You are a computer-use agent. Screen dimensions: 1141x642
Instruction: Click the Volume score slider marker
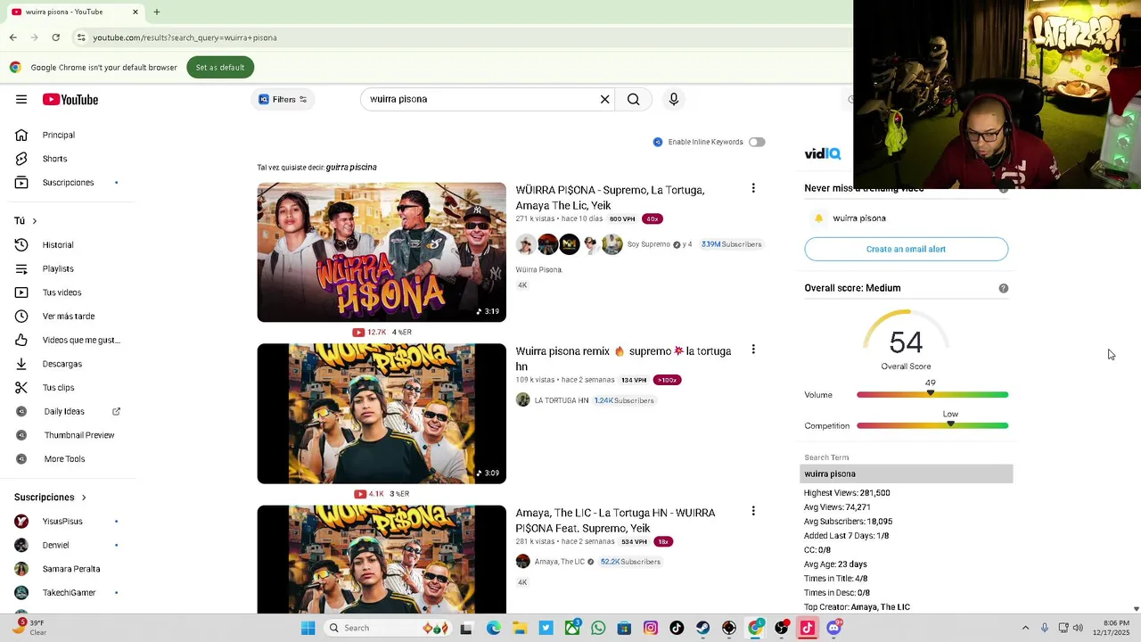(931, 393)
